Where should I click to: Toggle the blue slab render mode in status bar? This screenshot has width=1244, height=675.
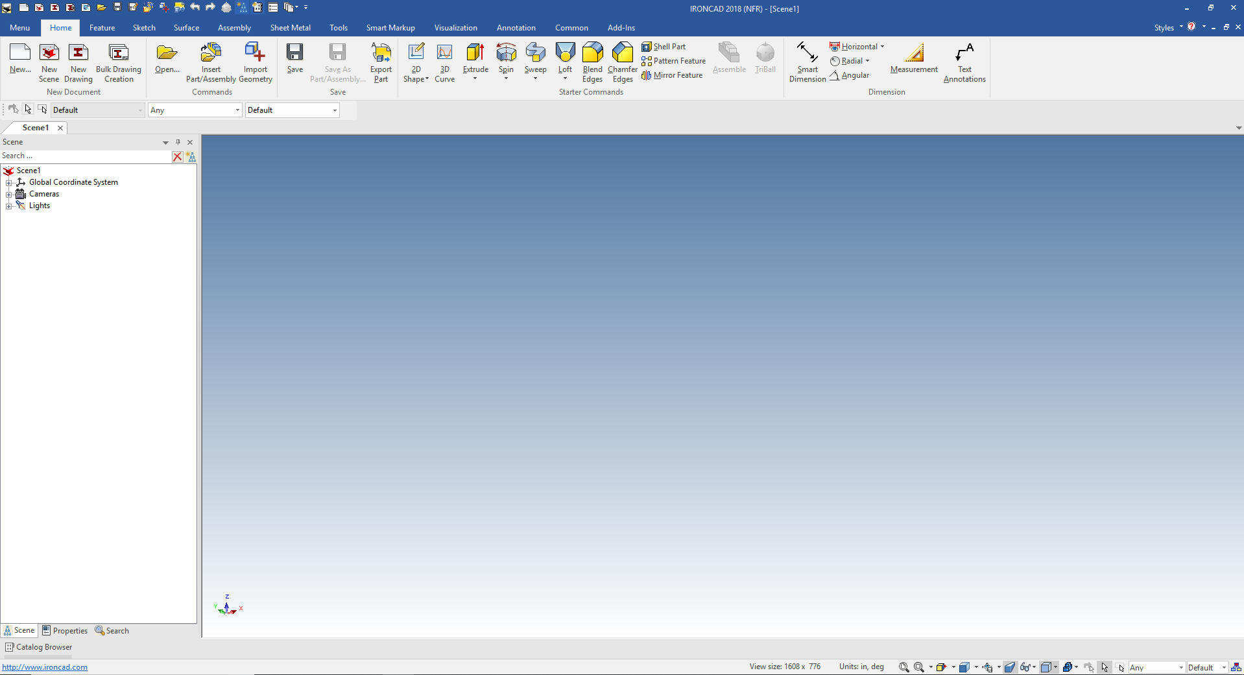click(x=1010, y=667)
